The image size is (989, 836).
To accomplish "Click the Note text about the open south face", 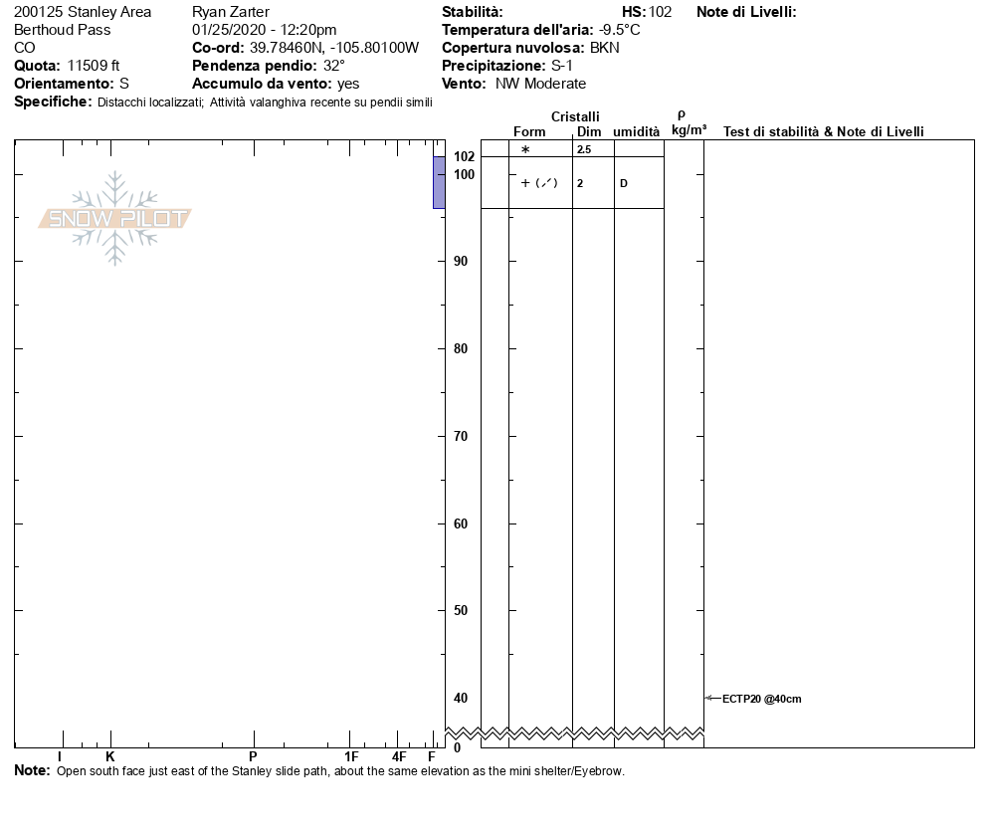I will click(x=340, y=771).
